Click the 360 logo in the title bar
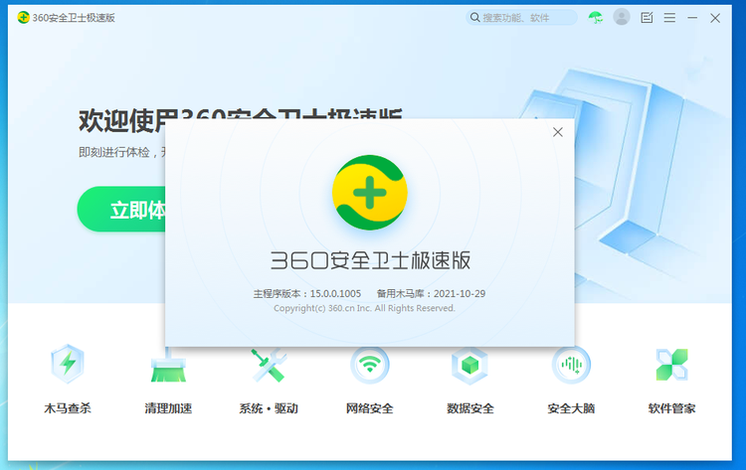 click(23, 18)
